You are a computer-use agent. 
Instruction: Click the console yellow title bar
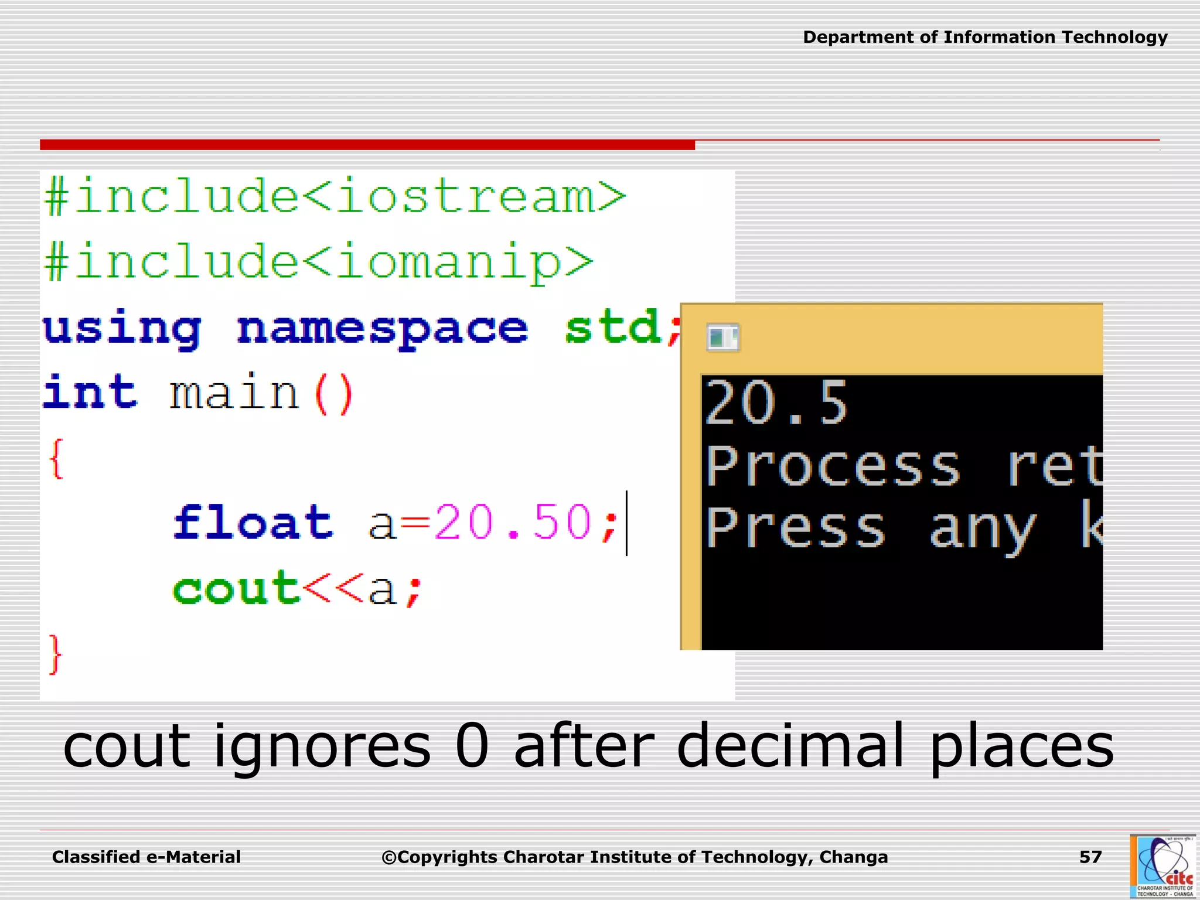click(x=914, y=339)
